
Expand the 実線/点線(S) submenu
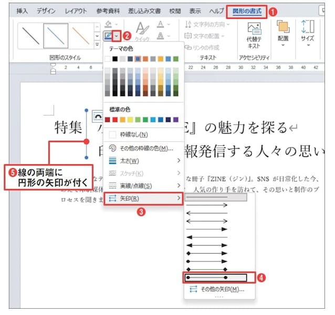(143, 186)
